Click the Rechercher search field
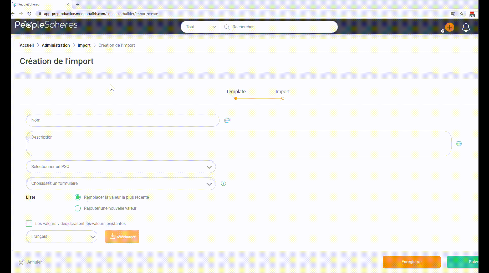 pyautogui.click(x=279, y=27)
